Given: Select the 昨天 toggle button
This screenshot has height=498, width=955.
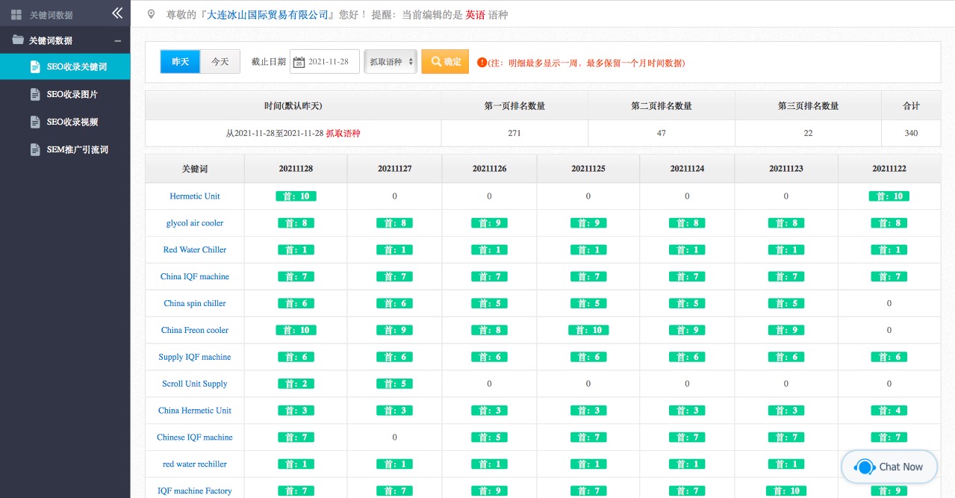Looking at the screenshot, I should click(x=180, y=61).
